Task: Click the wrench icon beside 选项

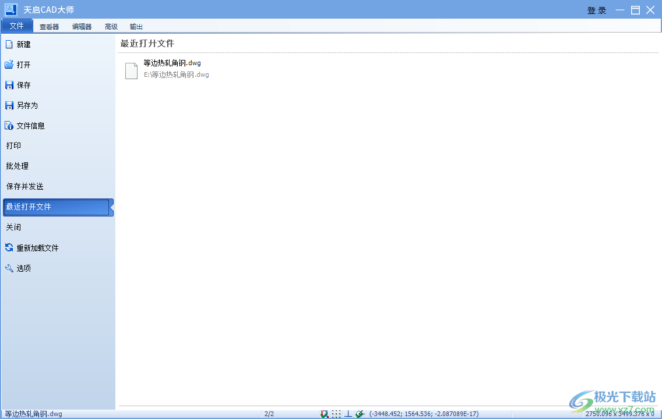Action: 9,268
